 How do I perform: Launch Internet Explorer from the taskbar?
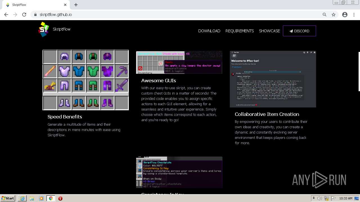click(22, 198)
